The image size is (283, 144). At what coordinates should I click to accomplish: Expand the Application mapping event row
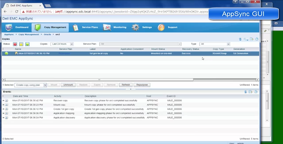(x=4, y=113)
